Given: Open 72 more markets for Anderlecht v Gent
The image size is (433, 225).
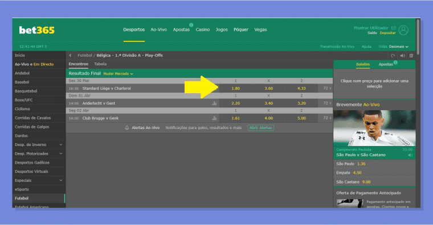Looking at the screenshot, I should pyautogui.click(x=327, y=103).
